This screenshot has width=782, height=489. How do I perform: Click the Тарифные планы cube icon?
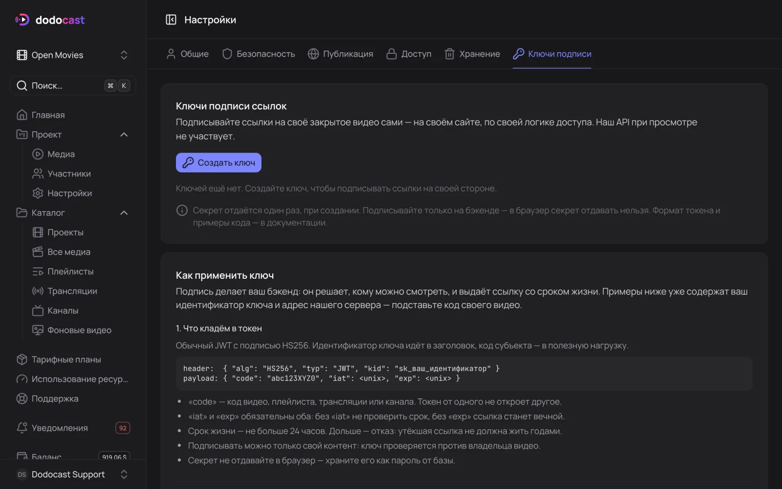(x=22, y=359)
